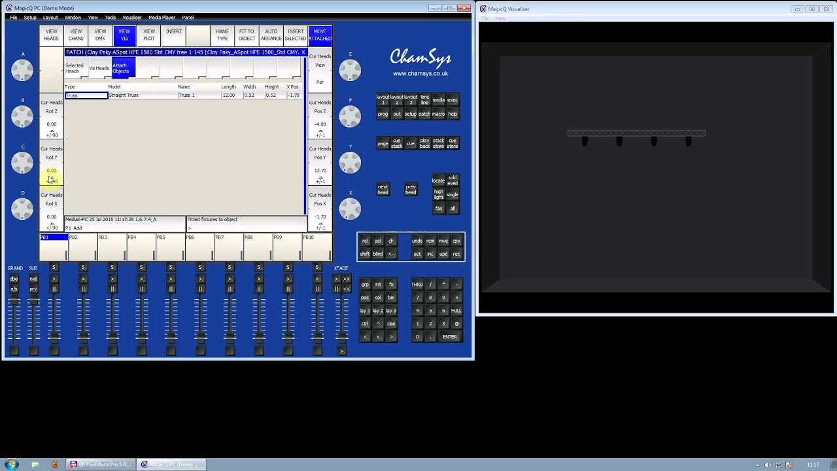
Task: Toggle the odd even key
Action: pos(453,181)
